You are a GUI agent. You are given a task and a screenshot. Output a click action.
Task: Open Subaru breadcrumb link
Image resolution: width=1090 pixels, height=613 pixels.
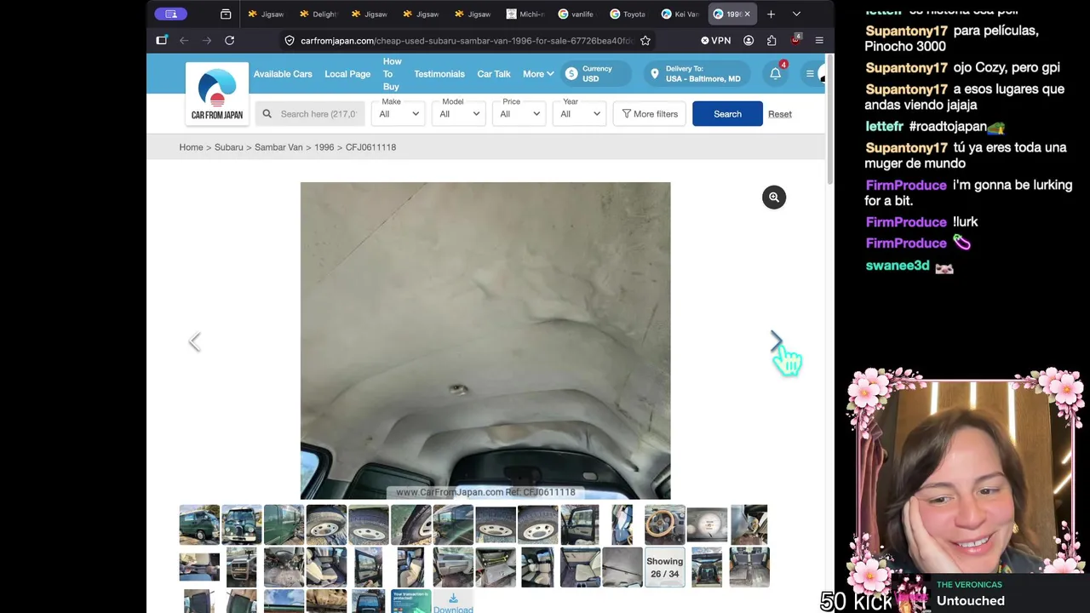pyautogui.click(x=228, y=147)
